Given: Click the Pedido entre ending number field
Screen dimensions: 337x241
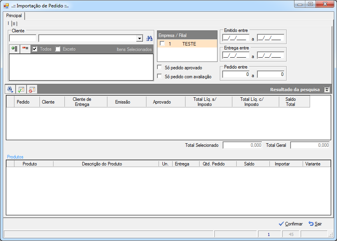Looking at the screenshot, I should point(271,74).
